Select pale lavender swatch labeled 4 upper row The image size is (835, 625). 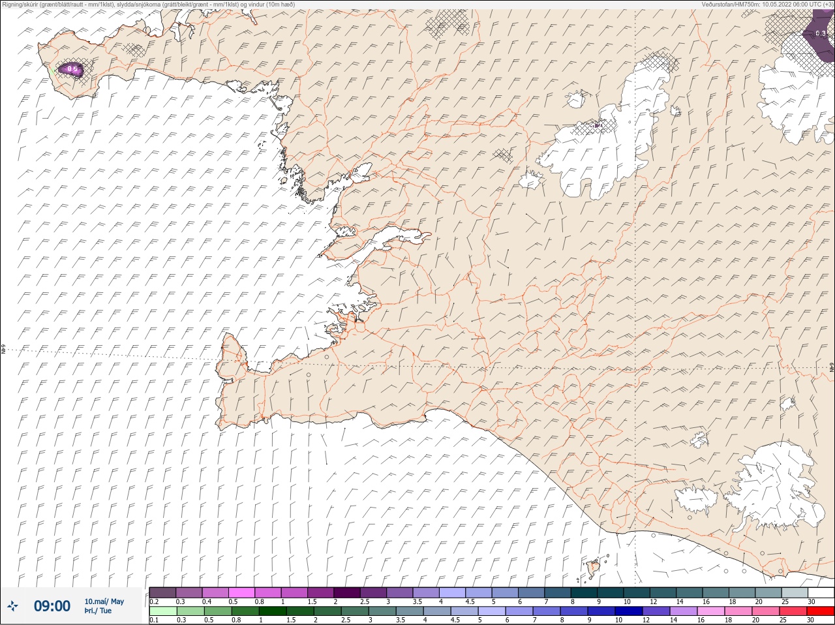(x=452, y=592)
